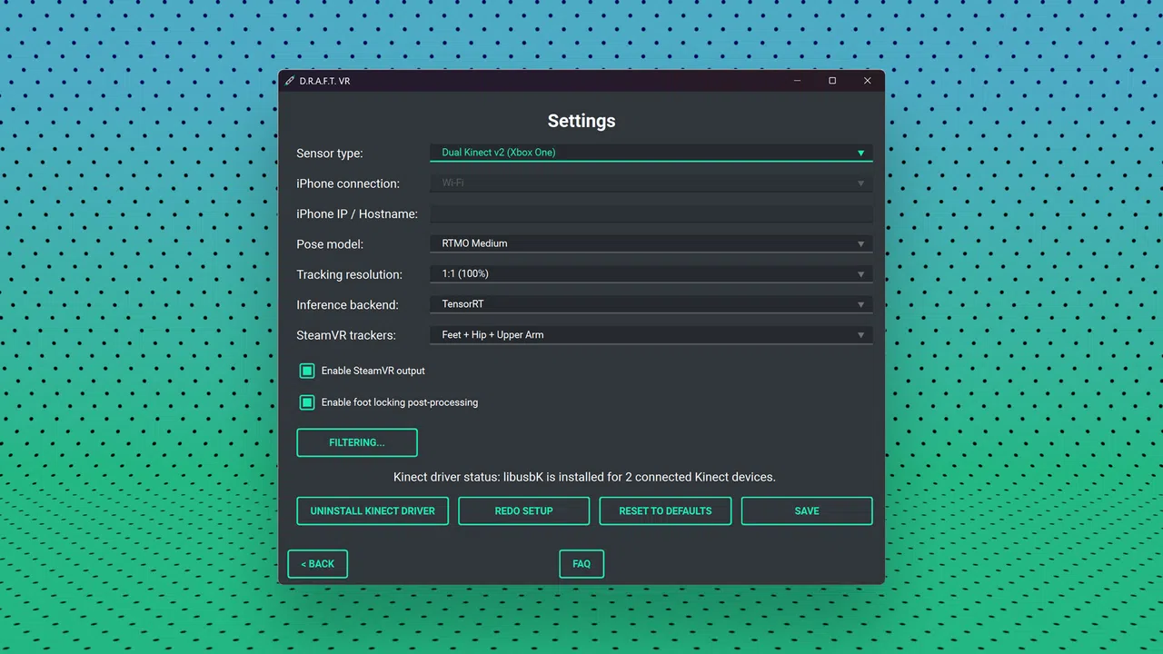Save the settings
This screenshot has width=1163, height=654.
807,510
